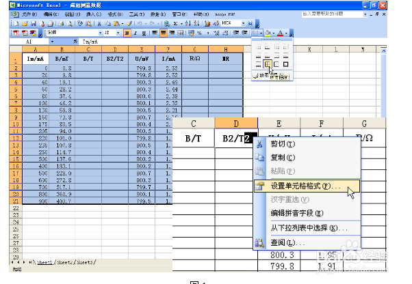Select column header L
This screenshot has width=412, height=284.
[x=336, y=50]
